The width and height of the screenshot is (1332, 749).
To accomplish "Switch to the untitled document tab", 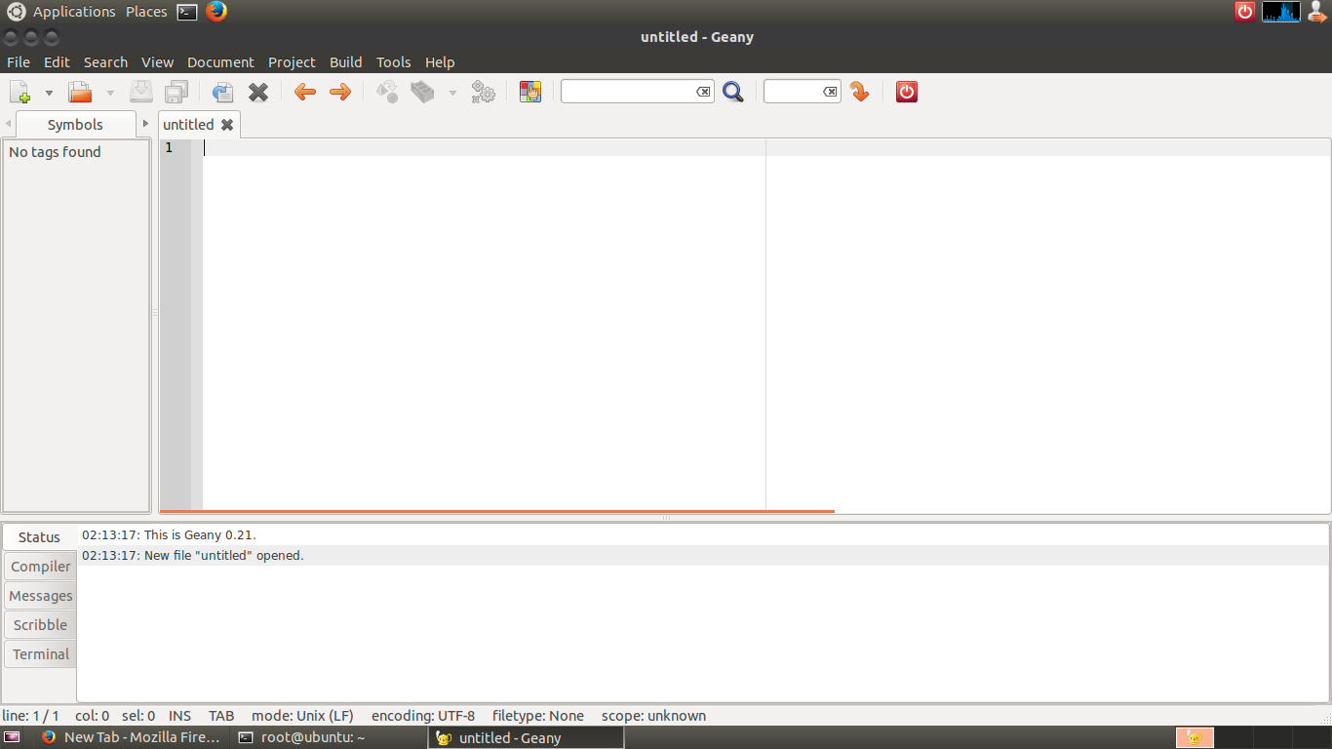I will pyautogui.click(x=189, y=124).
